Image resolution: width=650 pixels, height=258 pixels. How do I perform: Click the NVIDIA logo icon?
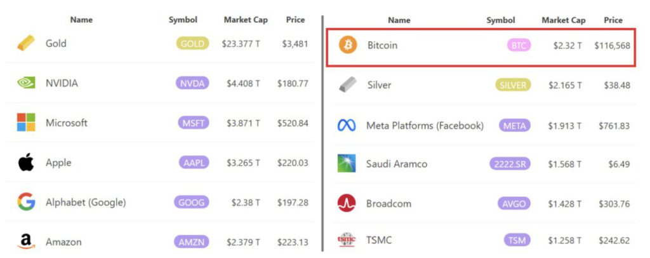click(x=26, y=83)
